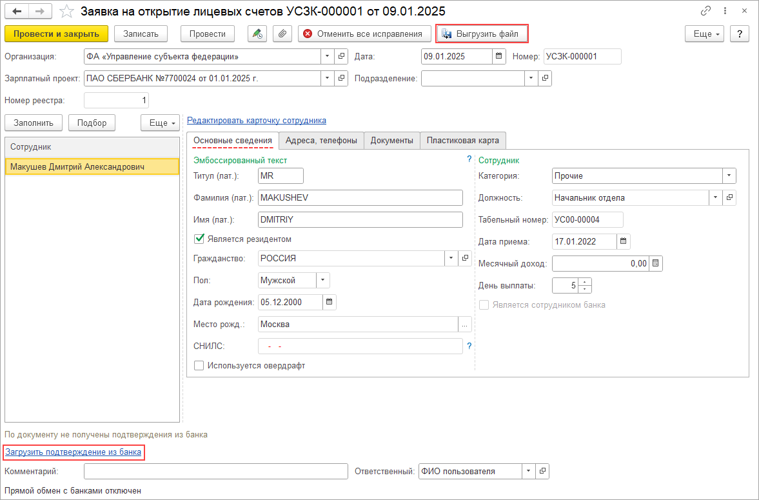Expand the Подразделение dropdown list
Viewport: 759px width, 500px height.
click(x=531, y=78)
